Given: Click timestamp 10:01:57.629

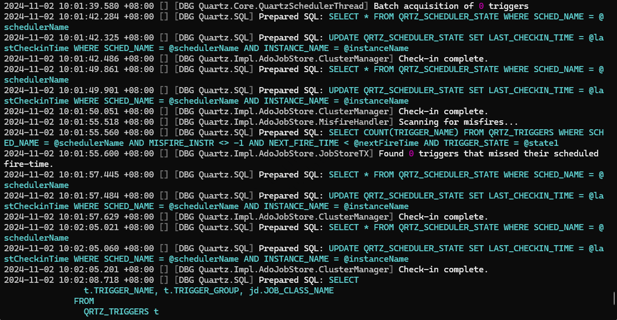Looking at the screenshot, I should click(89, 217).
